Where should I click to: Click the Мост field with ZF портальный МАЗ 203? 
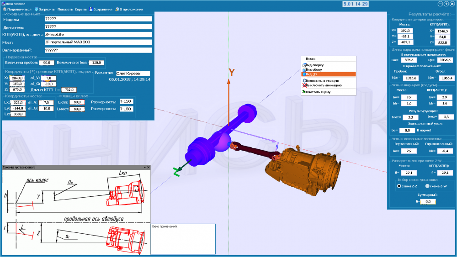click(x=98, y=42)
